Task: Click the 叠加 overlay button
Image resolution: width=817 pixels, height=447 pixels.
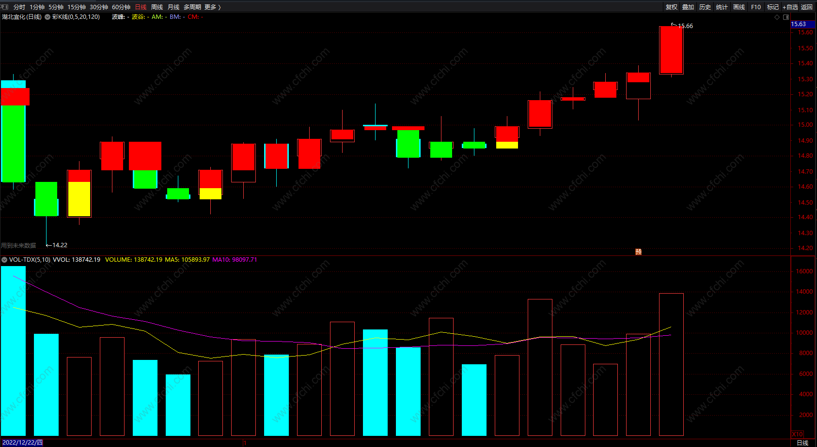Action: pyautogui.click(x=688, y=7)
